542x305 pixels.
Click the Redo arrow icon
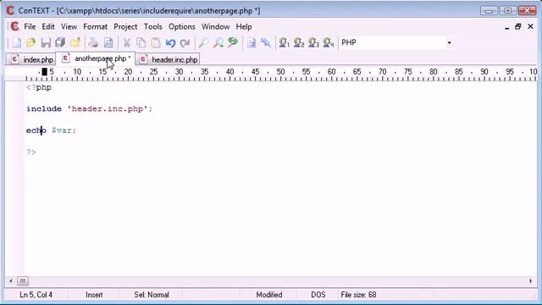coord(185,42)
